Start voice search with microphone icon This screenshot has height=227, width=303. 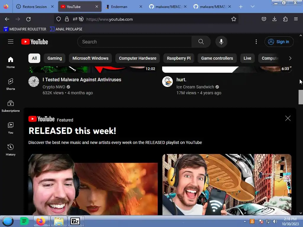coord(221,42)
